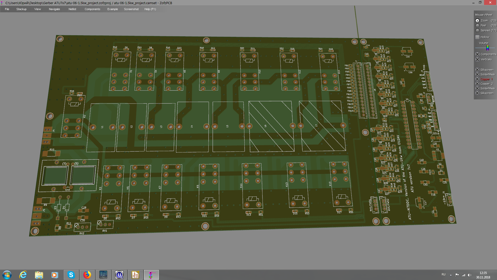
Task: Open Skype from the taskbar
Action: (x=71, y=275)
